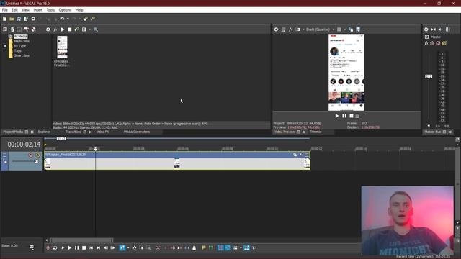Open the Insert menu
Image resolution: width=461 pixels, height=259 pixels.
coord(38,9)
